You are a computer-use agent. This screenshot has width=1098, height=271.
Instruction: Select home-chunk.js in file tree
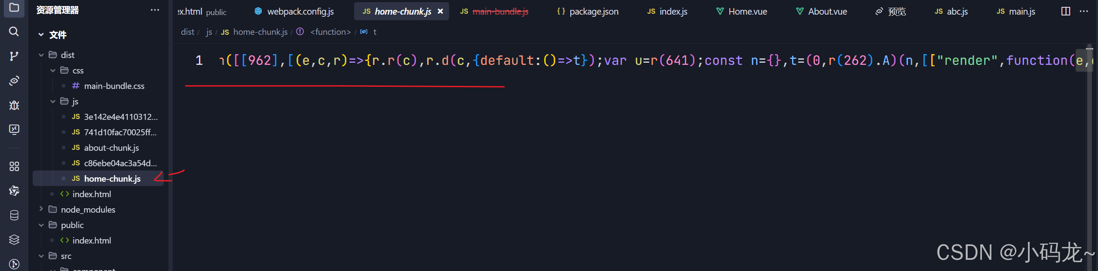point(98,179)
